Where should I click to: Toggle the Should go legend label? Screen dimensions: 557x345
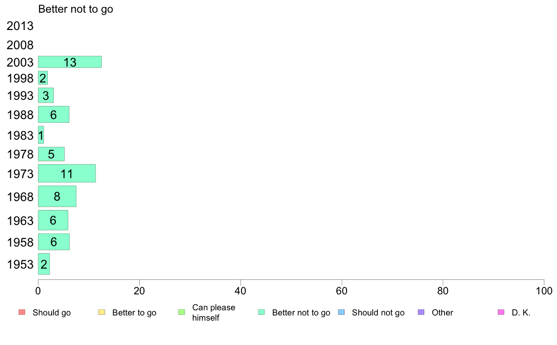tap(52, 313)
